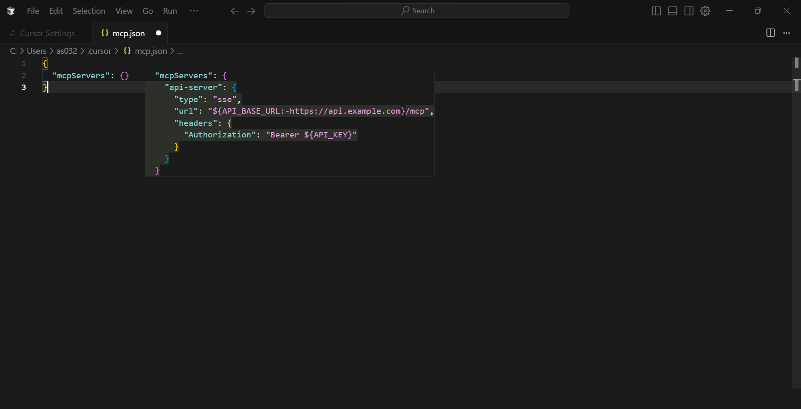Toggle the primary side bar layout icon

(656, 11)
